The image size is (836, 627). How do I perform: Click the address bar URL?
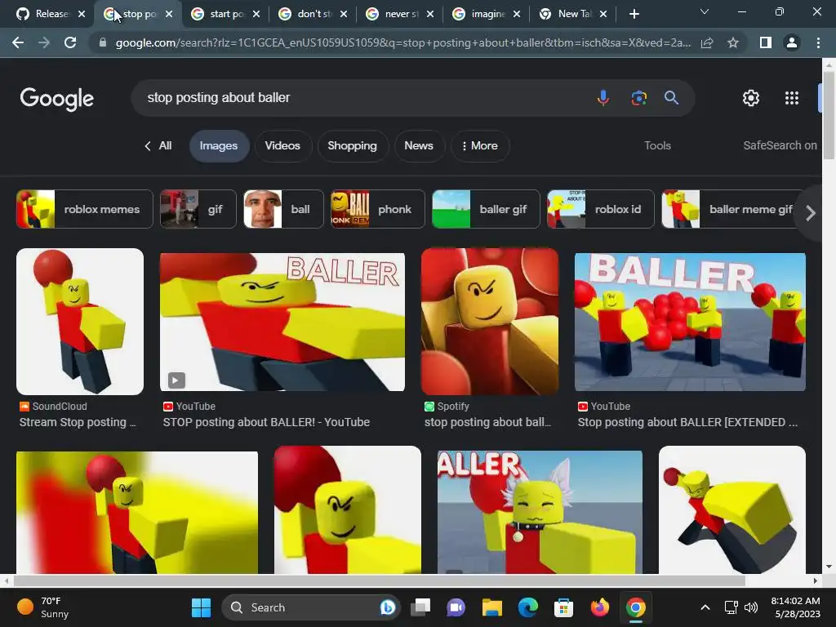[x=403, y=42]
